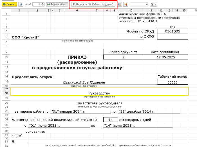
Task: Click the sum value field showing 0
Action: pos(139,5)
